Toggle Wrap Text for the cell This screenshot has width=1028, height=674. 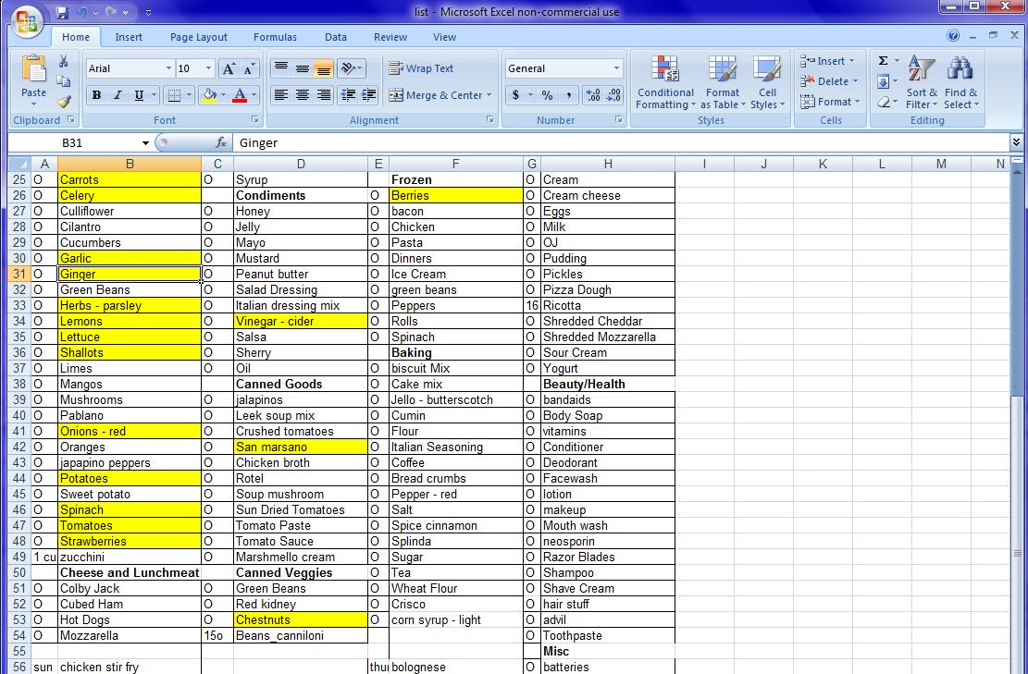point(421,68)
